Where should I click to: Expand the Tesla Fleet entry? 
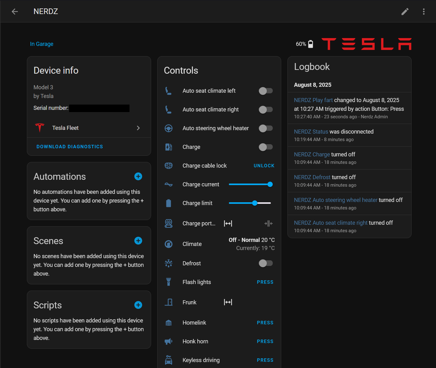138,128
